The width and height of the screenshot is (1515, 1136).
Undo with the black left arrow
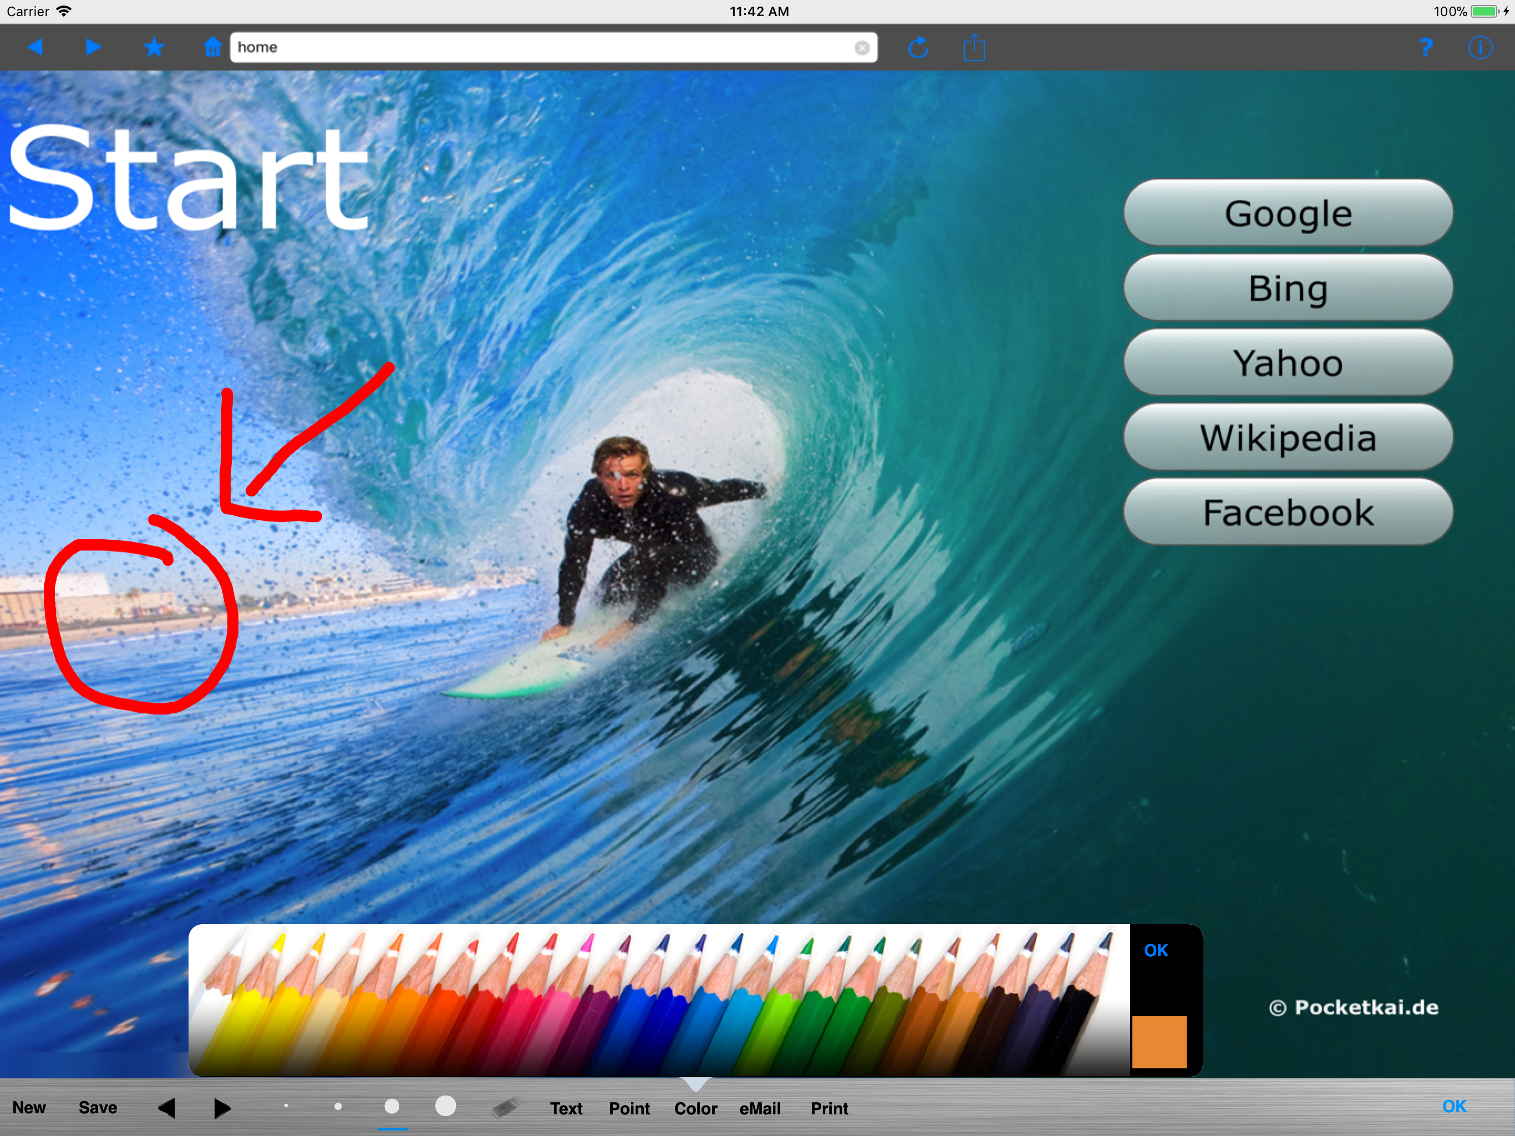(166, 1108)
